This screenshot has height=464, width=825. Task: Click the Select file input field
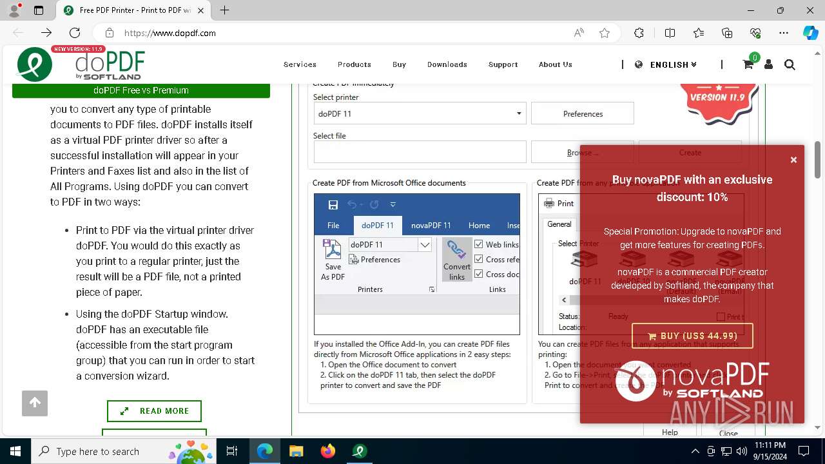(x=420, y=152)
